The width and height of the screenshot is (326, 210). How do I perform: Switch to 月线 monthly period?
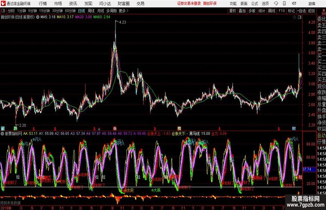[100, 11]
